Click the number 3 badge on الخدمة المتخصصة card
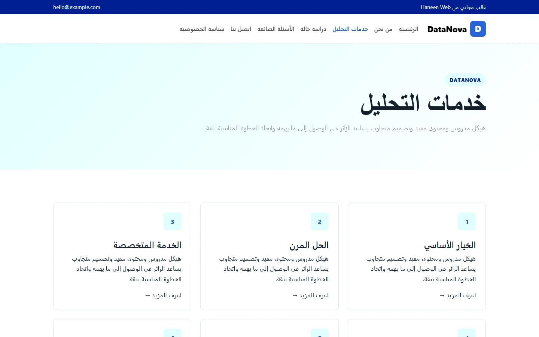This screenshot has width=539, height=337. click(173, 222)
